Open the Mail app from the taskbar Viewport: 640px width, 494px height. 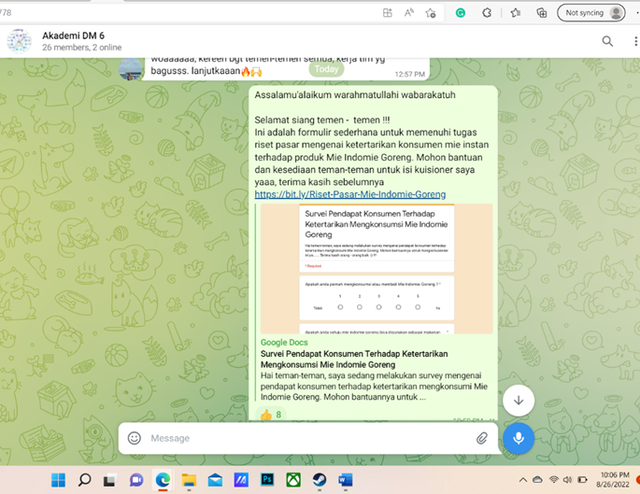click(215, 480)
